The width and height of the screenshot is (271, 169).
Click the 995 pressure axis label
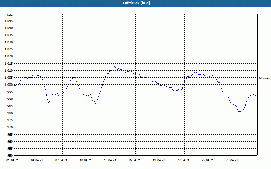pyautogui.click(x=10, y=92)
